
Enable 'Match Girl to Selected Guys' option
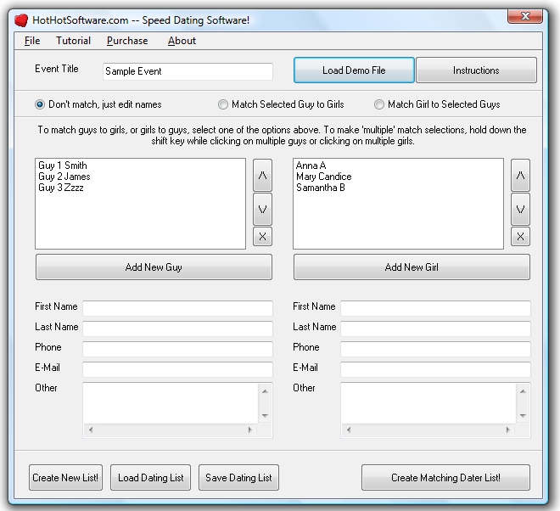tap(379, 104)
